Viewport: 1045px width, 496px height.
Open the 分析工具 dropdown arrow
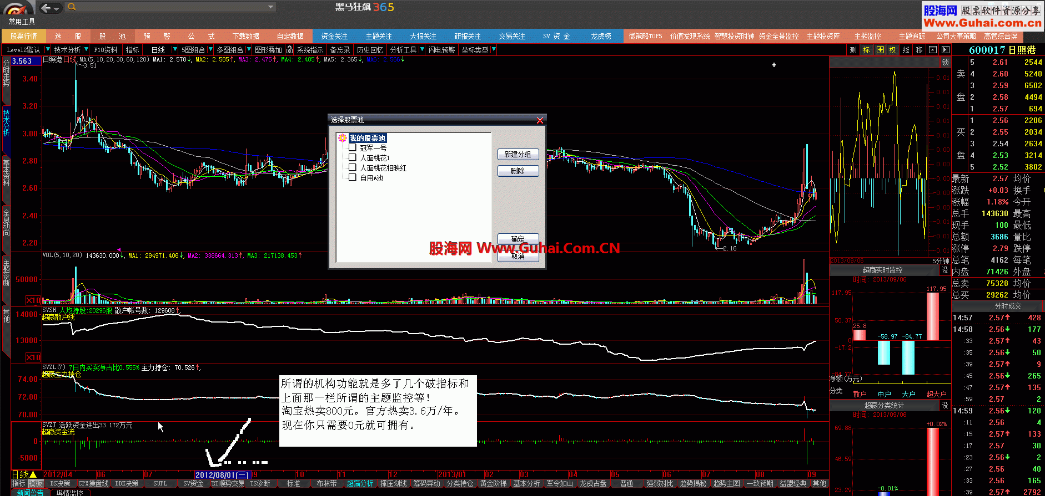click(421, 50)
